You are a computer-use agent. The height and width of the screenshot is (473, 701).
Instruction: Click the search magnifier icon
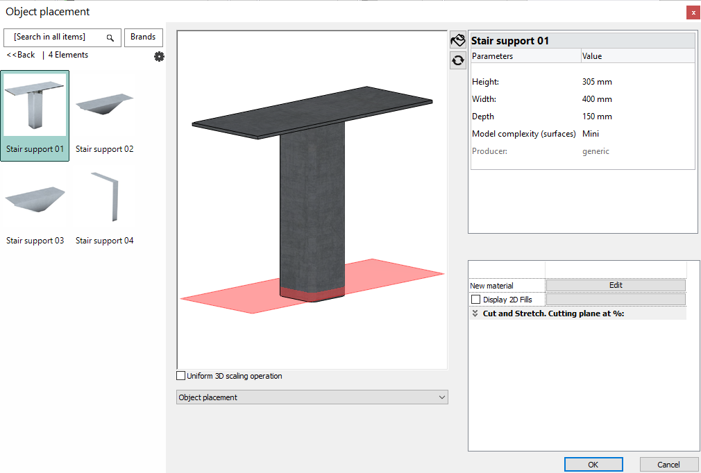(110, 37)
